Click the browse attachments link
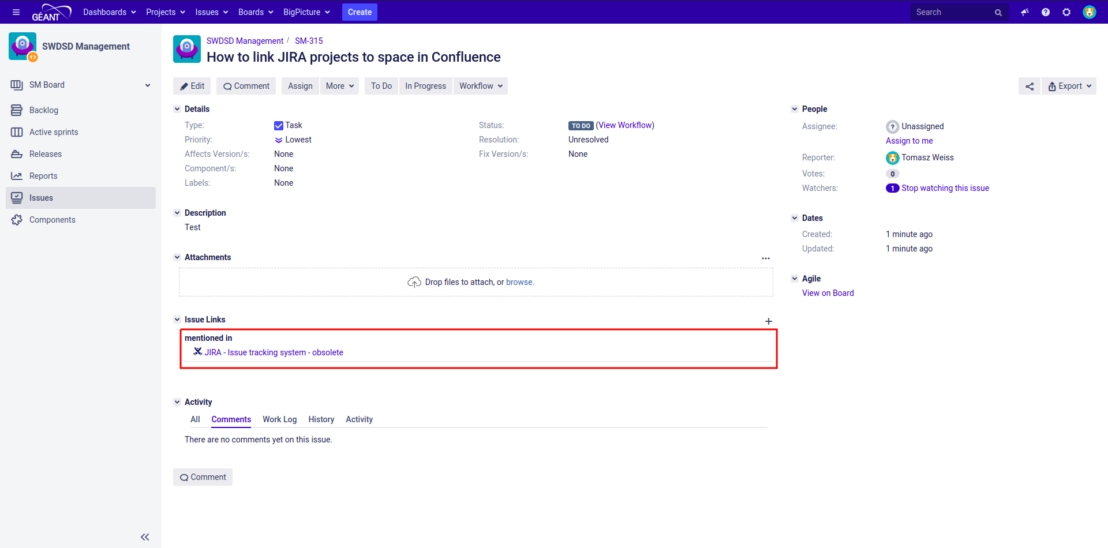 519,282
